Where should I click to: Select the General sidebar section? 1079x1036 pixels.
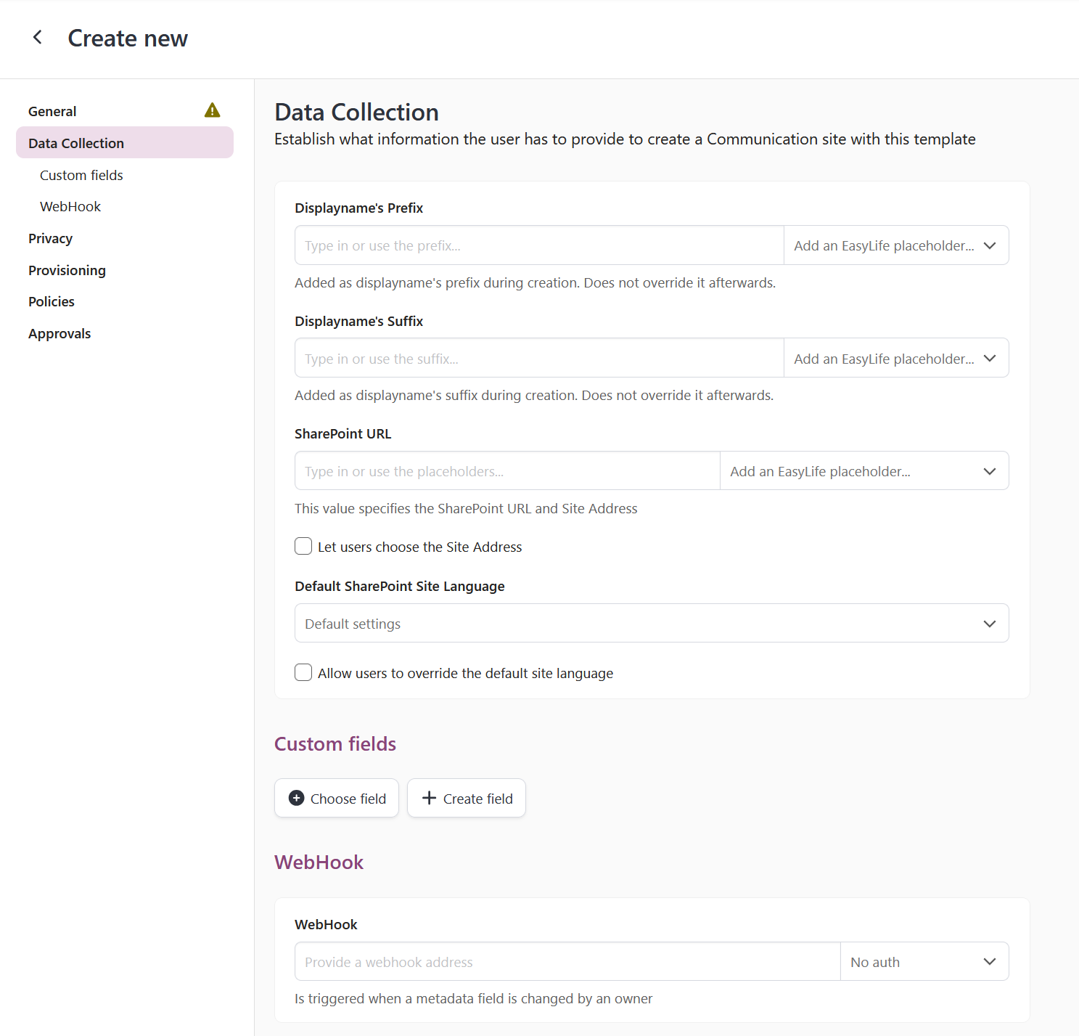pyautogui.click(x=52, y=110)
